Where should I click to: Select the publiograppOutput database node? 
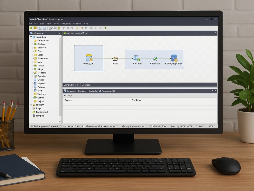coord(174,58)
